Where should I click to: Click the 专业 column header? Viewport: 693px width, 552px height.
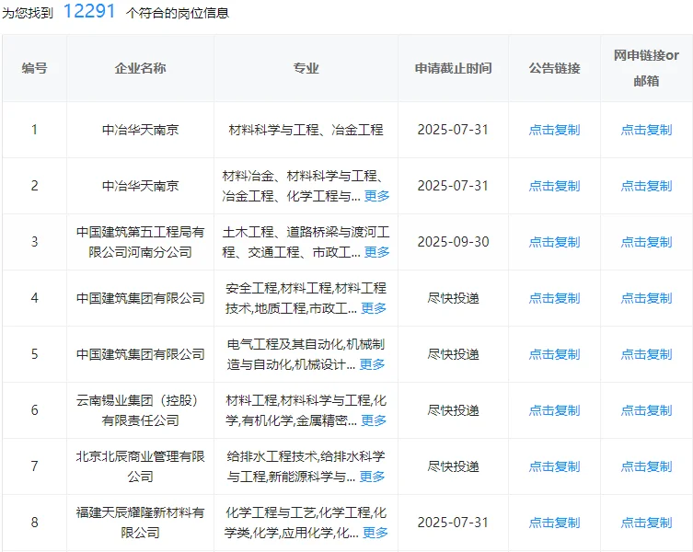coord(306,68)
